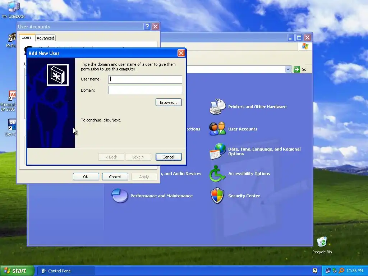The height and width of the screenshot is (276, 368).
Task: Click the disabled < Back button
Action: point(111,157)
